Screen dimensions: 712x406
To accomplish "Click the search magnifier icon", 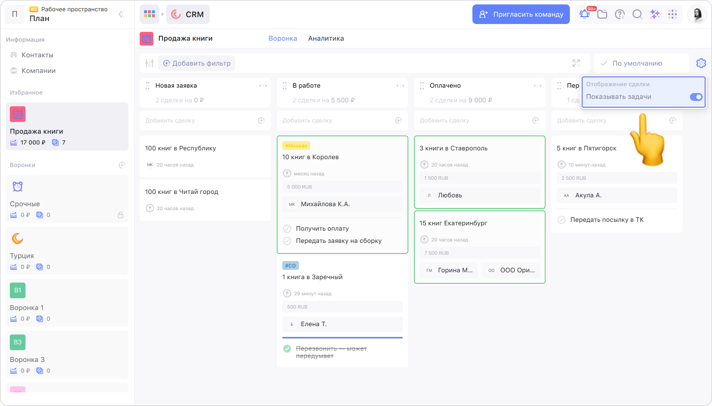I will click(637, 15).
